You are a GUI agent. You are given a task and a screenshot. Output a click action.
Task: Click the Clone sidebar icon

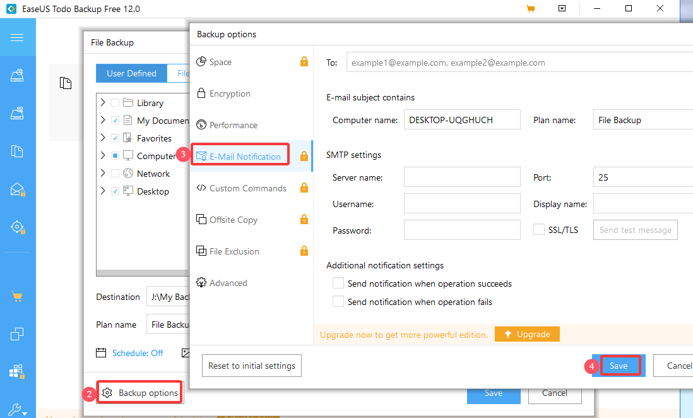coord(17,333)
